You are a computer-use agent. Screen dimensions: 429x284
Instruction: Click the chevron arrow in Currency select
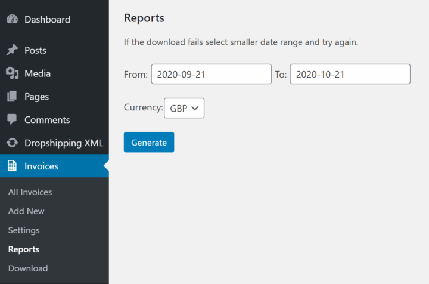(x=195, y=108)
